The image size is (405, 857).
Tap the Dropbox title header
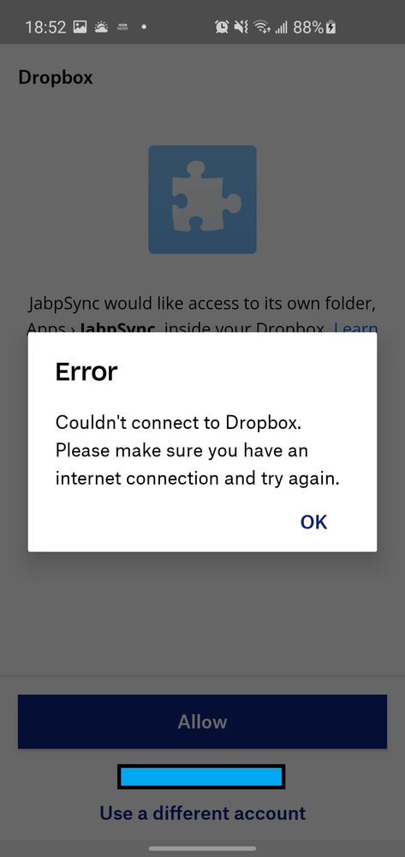coord(56,77)
